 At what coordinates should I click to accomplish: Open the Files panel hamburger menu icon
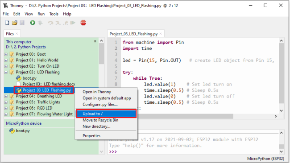point(95,41)
